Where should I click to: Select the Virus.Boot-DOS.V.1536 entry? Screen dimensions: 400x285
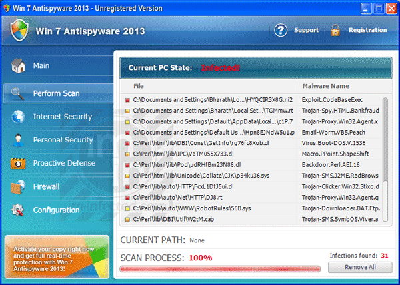pyautogui.click(x=334, y=143)
